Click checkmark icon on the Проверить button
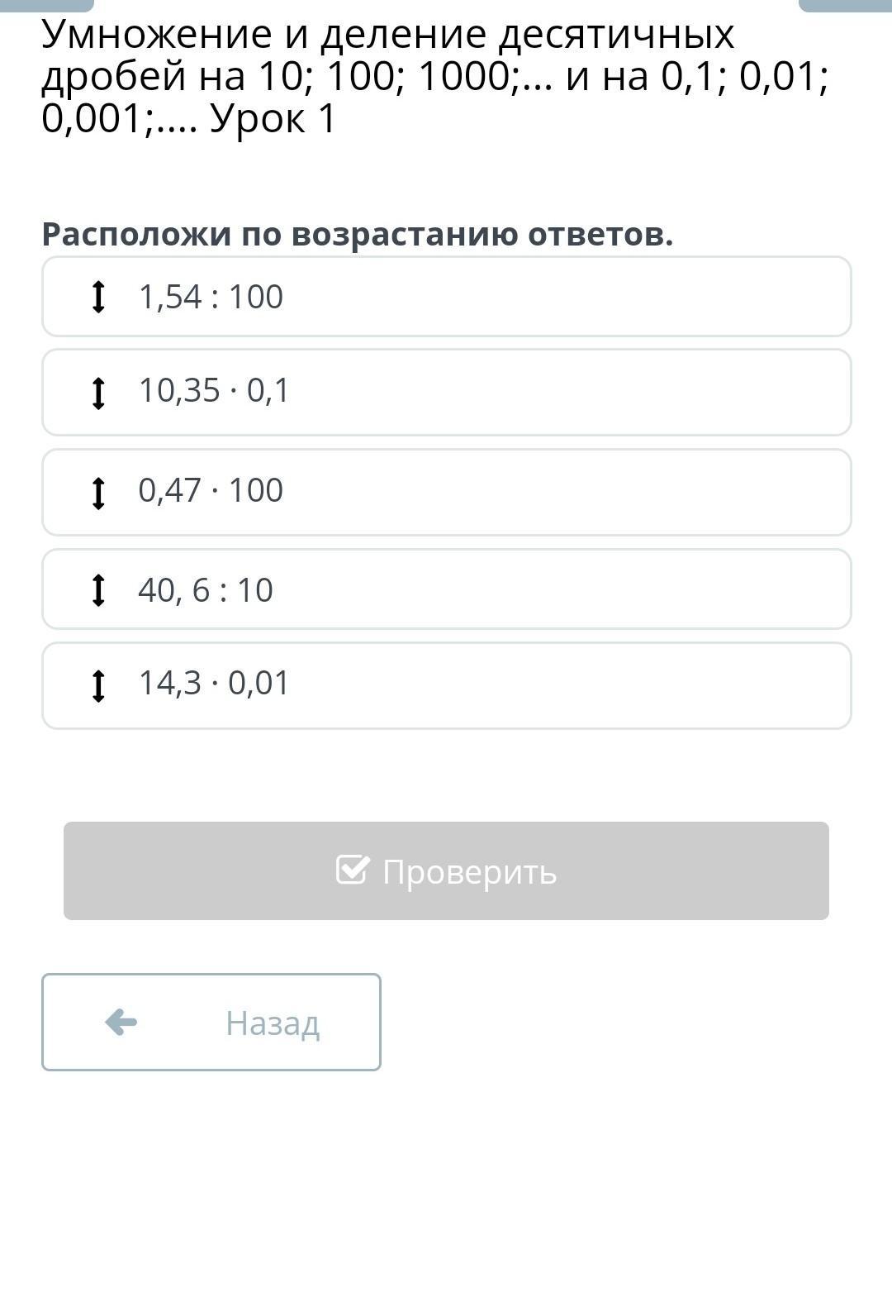This screenshot has width=892, height=1297. (x=352, y=870)
